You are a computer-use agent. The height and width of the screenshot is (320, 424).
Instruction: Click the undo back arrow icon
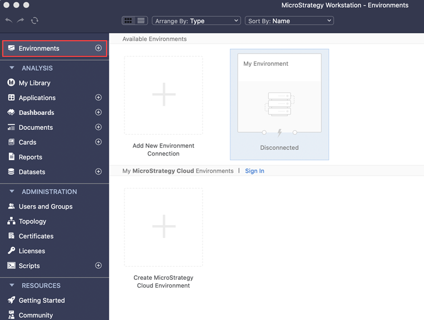click(x=8, y=21)
